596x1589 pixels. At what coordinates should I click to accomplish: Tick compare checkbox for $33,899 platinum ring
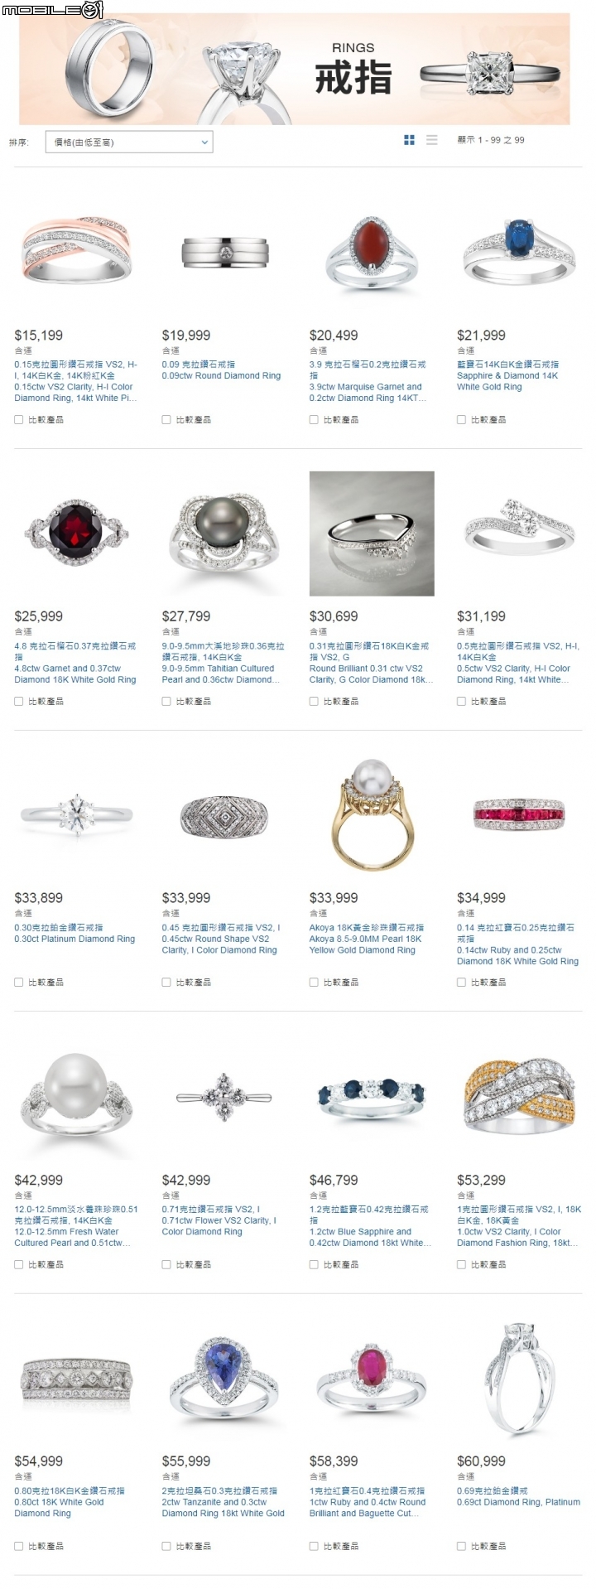click(x=18, y=983)
